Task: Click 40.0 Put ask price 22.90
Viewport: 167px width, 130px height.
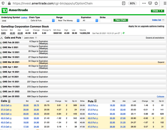Action: [123, 114]
